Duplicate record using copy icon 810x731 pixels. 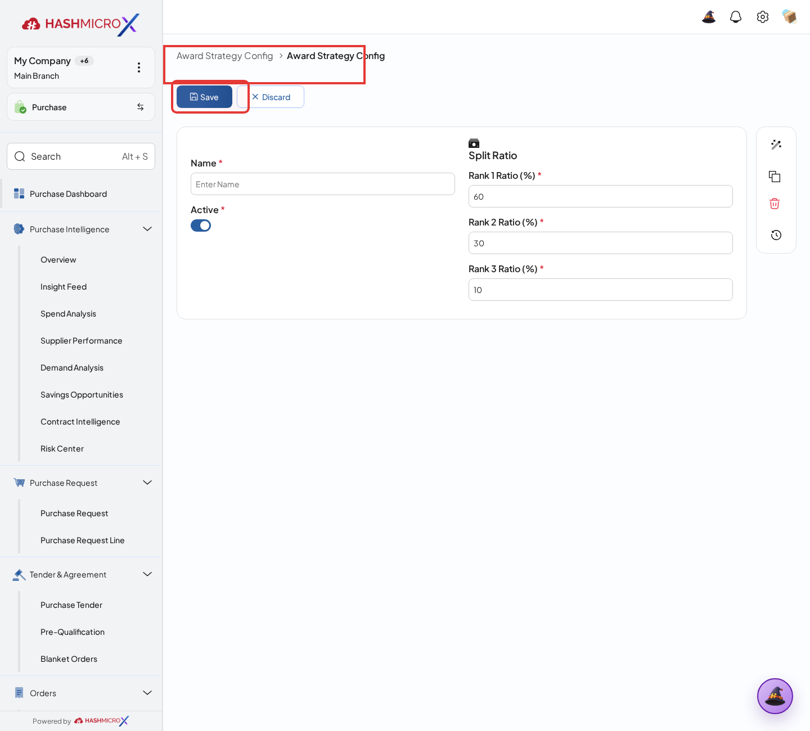[x=775, y=177]
